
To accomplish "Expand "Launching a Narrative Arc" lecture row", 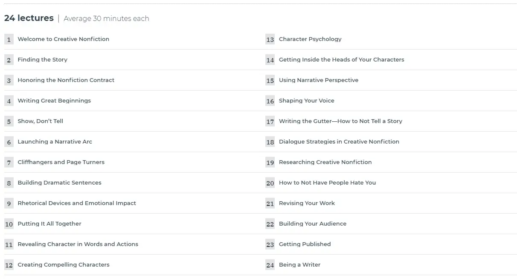I will [55, 142].
